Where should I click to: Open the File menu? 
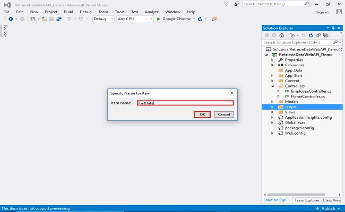[x=6, y=12]
